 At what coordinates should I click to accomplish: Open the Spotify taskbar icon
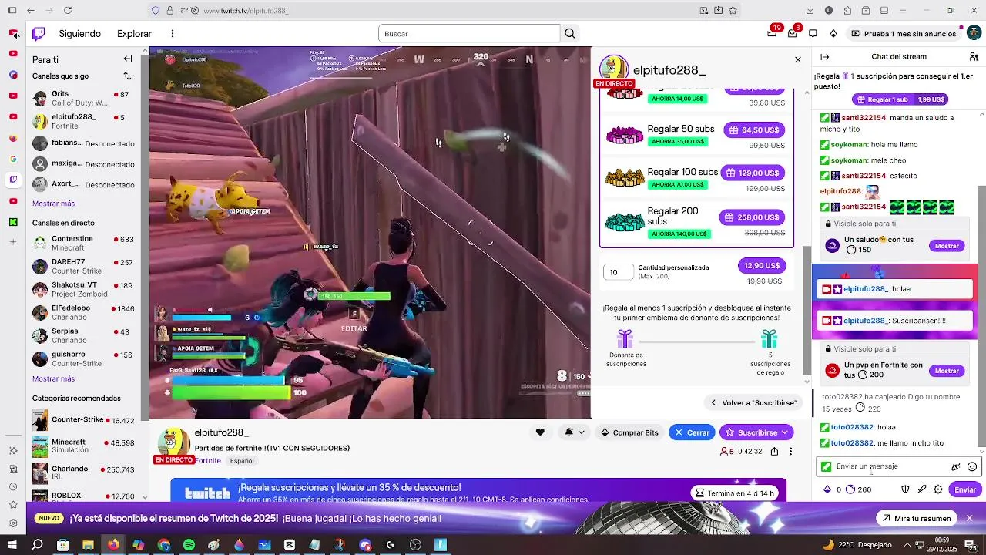click(189, 545)
